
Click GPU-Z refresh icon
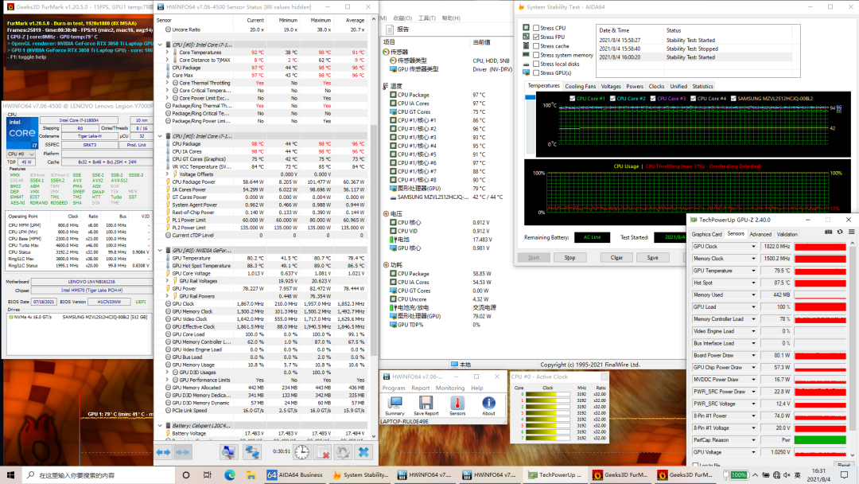pos(838,232)
